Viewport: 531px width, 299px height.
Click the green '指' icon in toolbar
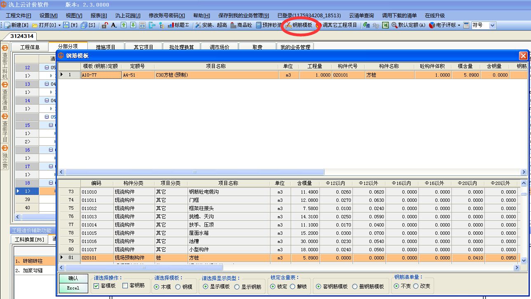pyautogui.click(x=366, y=25)
